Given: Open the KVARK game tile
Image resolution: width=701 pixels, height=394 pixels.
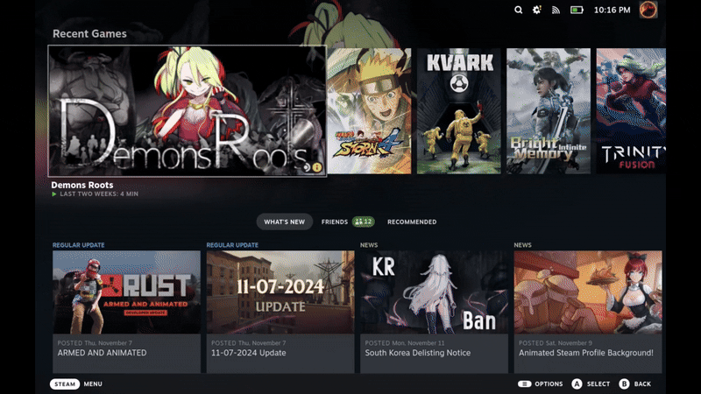Looking at the screenshot, I should click(458, 111).
